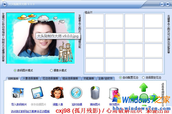Minimize the 大头贴制作大师 window
This screenshot has width=172, height=114.
pyautogui.click(x=162, y=4)
